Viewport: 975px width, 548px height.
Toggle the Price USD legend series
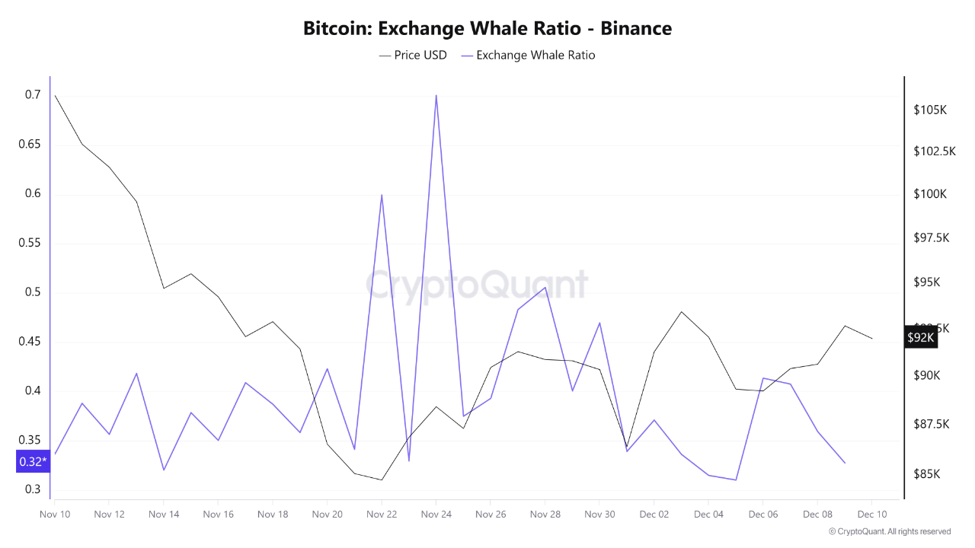413,56
